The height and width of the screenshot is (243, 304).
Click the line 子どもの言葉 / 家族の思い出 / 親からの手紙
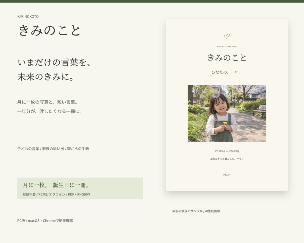click(53, 149)
